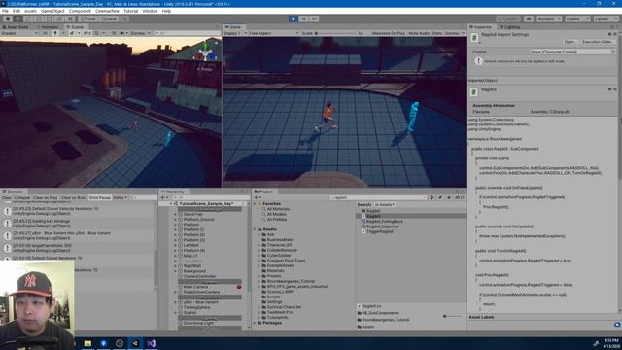Viewport: 622px width, 350px height.
Task: Open the Free Aspect dropdown
Action: coord(273,33)
